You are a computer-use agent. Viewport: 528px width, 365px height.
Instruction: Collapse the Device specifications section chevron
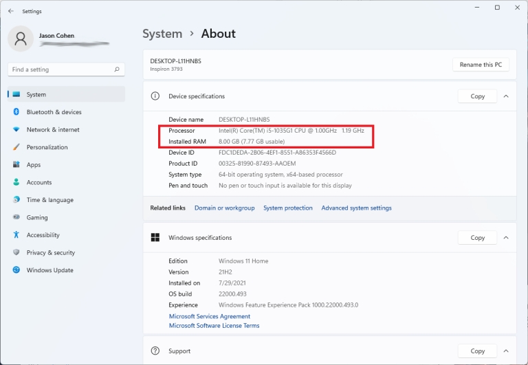[x=506, y=96]
